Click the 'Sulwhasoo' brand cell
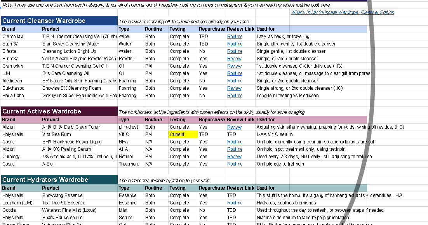 (21, 88)
